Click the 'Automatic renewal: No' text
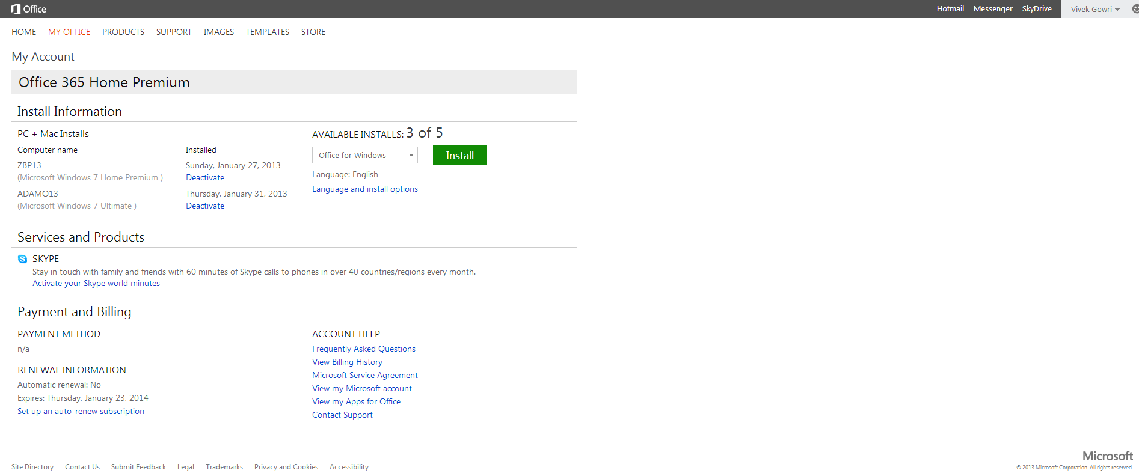Viewport: 1139px width, 476px height. (x=59, y=385)
